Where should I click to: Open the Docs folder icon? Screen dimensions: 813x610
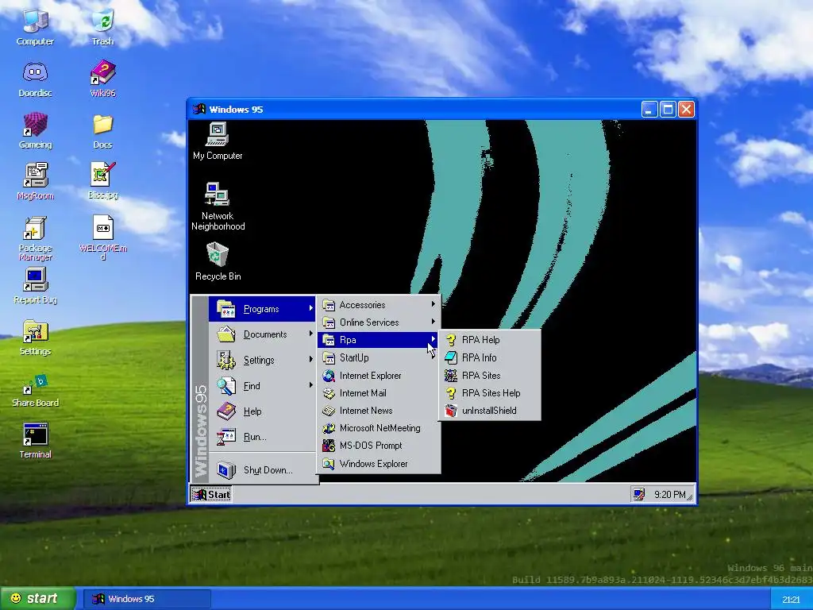point(102,131)
